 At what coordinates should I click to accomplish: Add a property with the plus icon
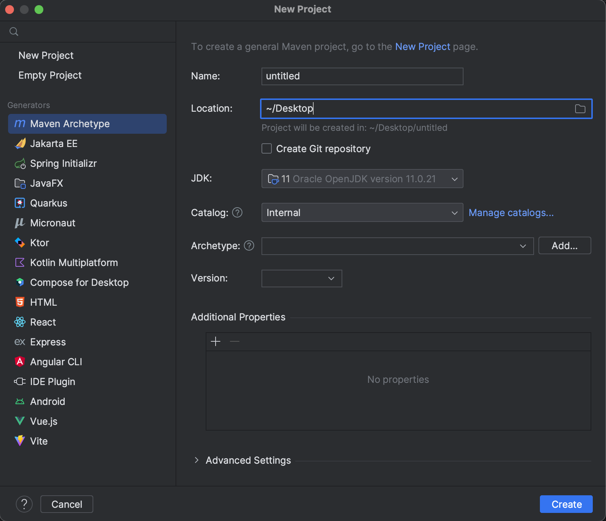click(216, 342)
